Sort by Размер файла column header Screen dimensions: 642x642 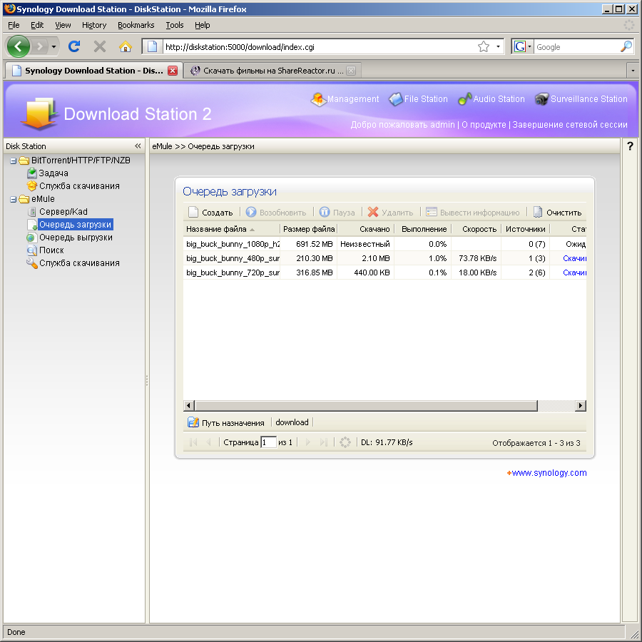pos(309,229)
